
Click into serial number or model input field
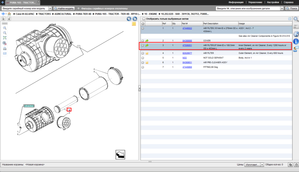click(25, 8)
